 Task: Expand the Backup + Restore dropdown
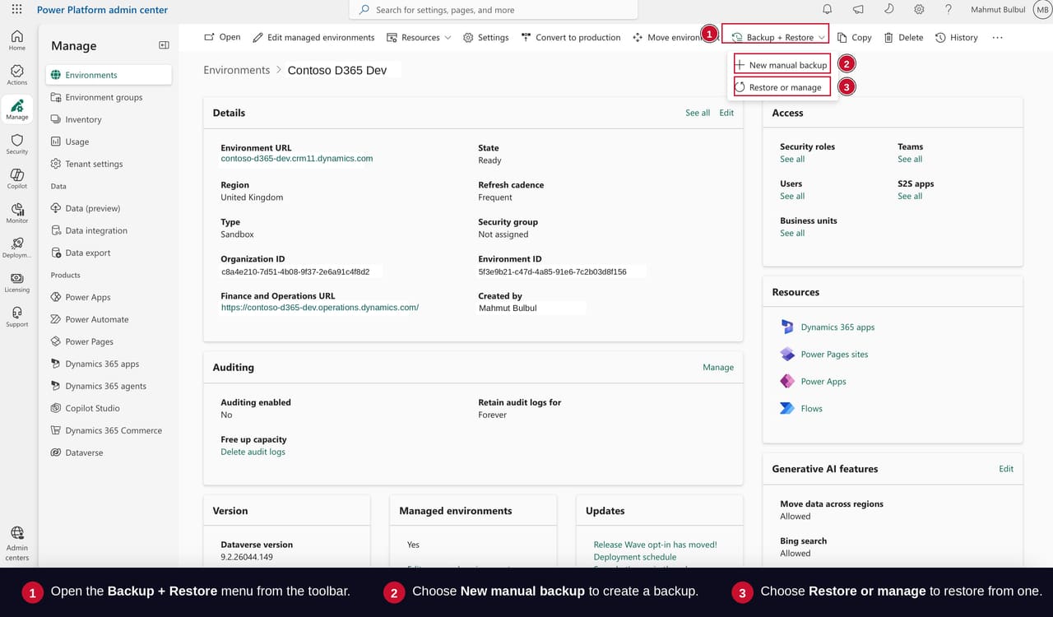click(778, 37)
